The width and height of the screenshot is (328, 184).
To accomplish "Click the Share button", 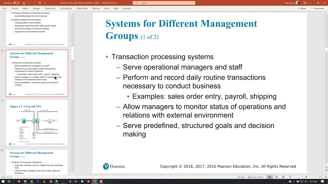I will click(302, 8).
